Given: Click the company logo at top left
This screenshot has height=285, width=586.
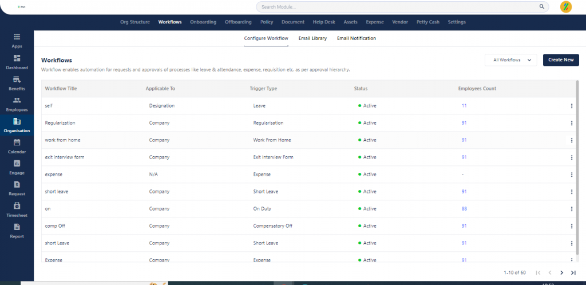Looking at the screenshot, I should 21,7.
